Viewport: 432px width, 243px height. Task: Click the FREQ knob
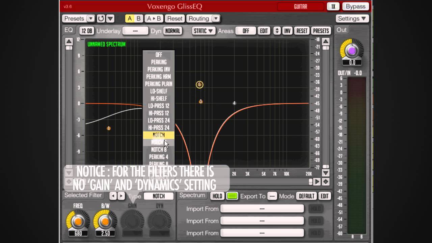coord(78,222)
